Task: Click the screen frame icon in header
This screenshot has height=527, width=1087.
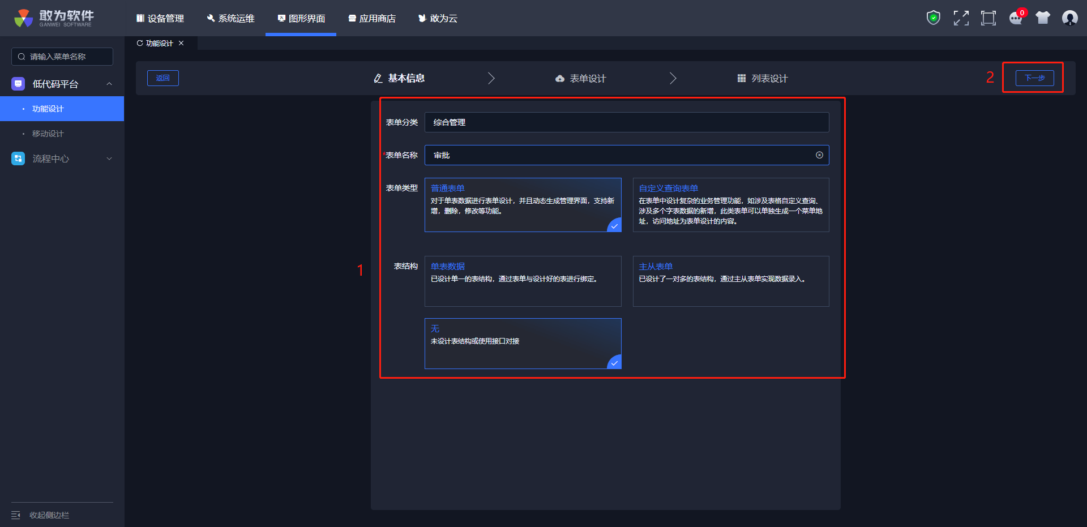Action: (x=988, y=18)
